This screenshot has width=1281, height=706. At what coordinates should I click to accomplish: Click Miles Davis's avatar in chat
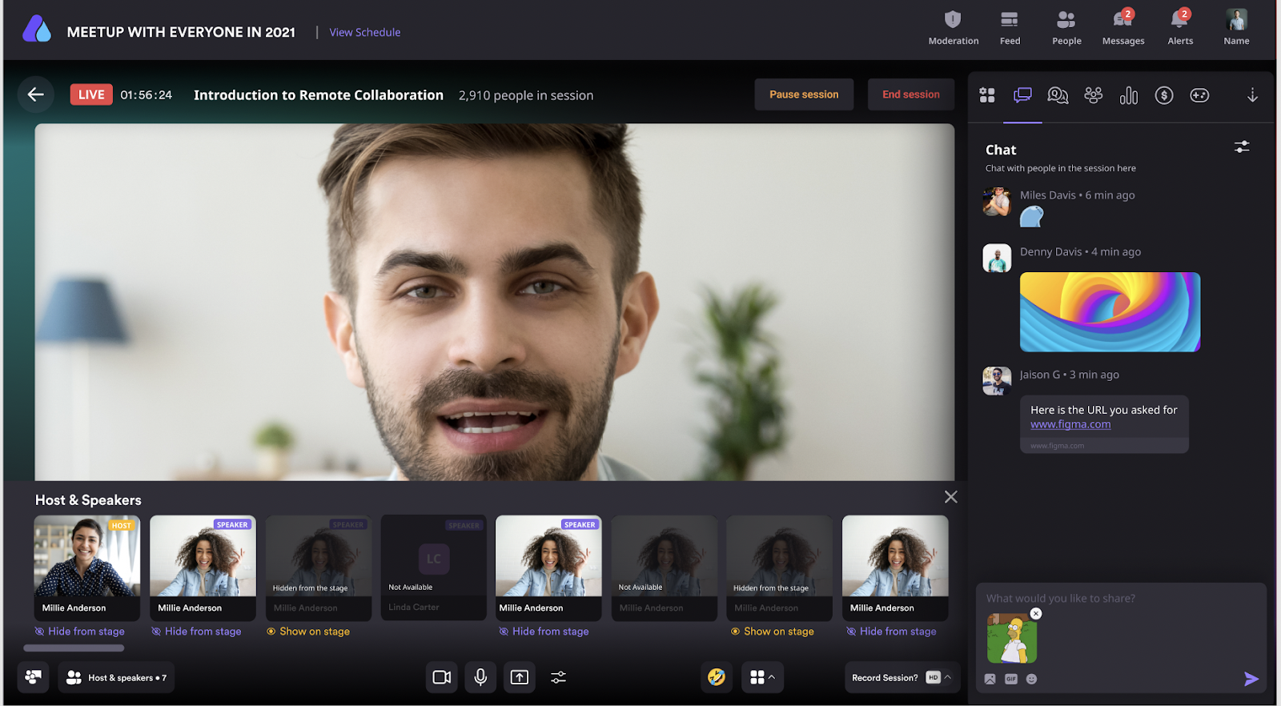pos(997,202)
